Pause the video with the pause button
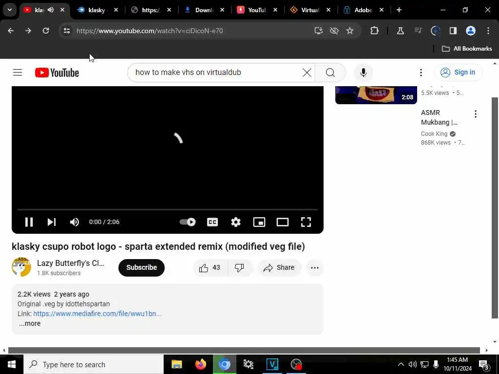This screenshot has height=374, width=499. (x=29, y=222)
